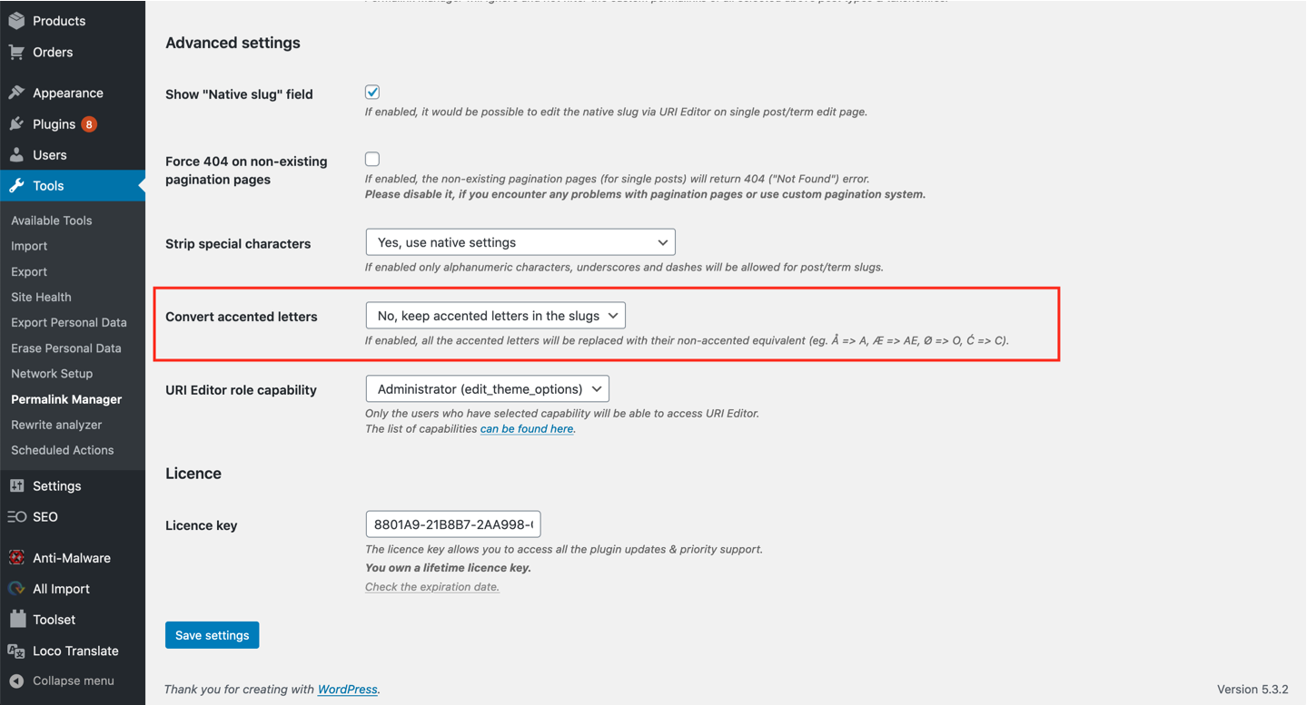Open the Convert accented letters dropdown
This screenshot has width=1307, height=705.
[496, 316]
